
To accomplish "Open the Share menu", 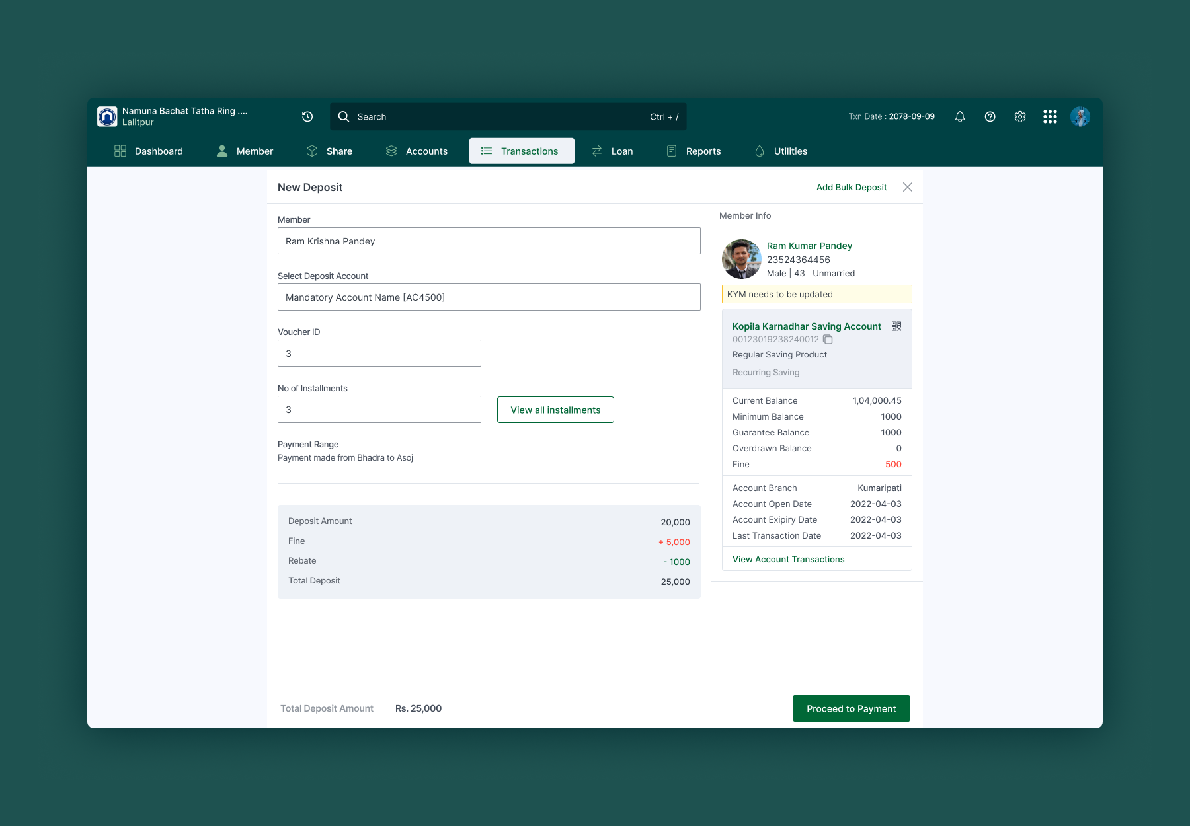I will tap(329, 151).
